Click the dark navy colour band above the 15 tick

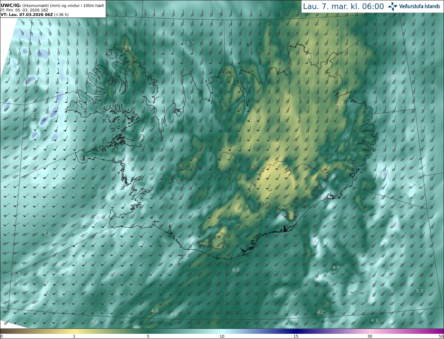point(296,331)
